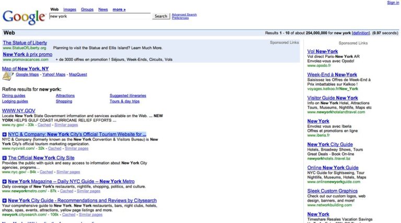Click www.newyorkhotelandtravel.com URL text
This screenshot has width=401, height=223.
pos(336,112)
